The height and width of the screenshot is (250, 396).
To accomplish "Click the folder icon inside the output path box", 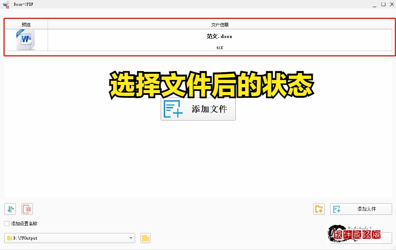I will pos(9,238).
